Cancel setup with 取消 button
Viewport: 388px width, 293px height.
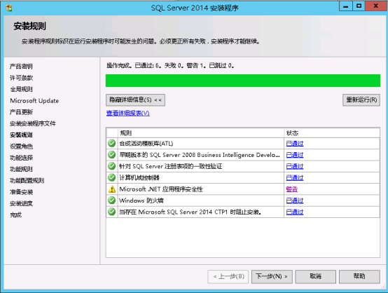tap(315, 276)
